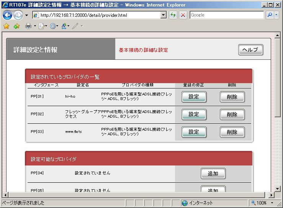Viewport: 283px width, 208px height.
Task: Click the PP[03] interface label
Action: [x=37, y=132]
